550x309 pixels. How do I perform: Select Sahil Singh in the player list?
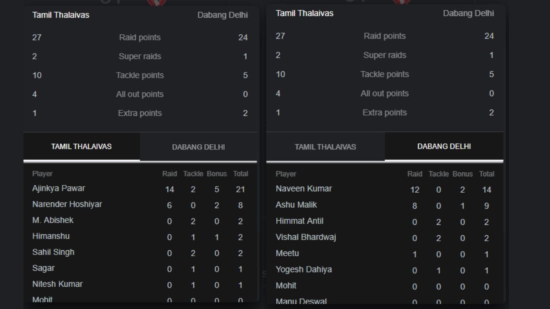[53, 252]
